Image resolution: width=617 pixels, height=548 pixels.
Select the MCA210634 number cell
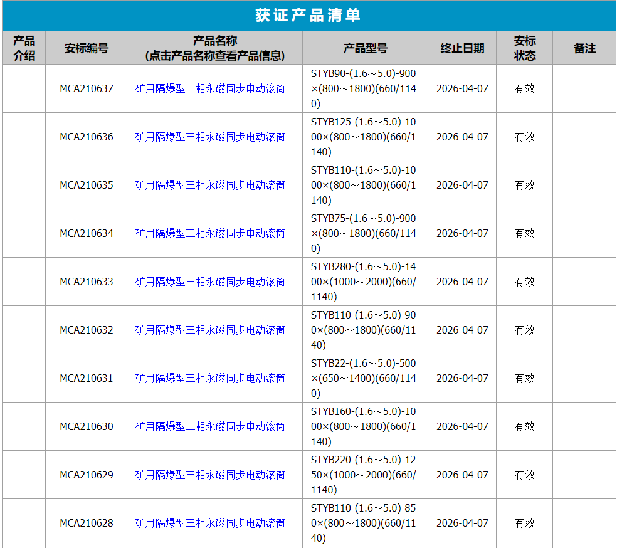[86, 233]
